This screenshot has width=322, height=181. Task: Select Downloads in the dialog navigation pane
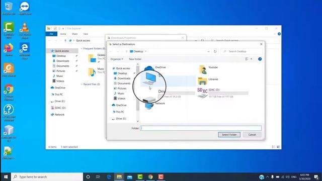coord(122,78)
